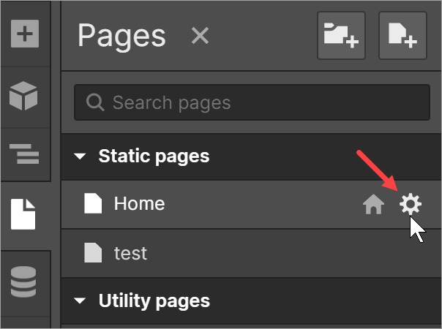Click the search magnifier icon
442x329 pixels.
pyautogui.click(x=95, y=102)
